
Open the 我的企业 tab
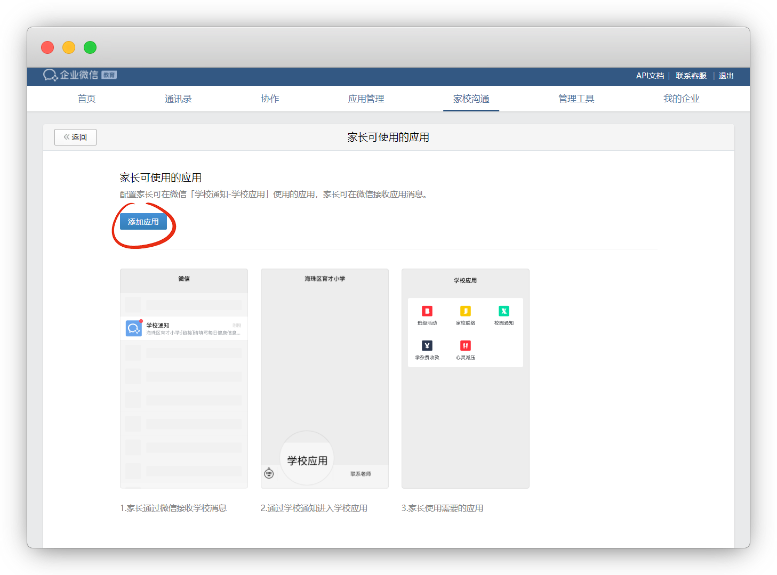click(x=681, y=99)
